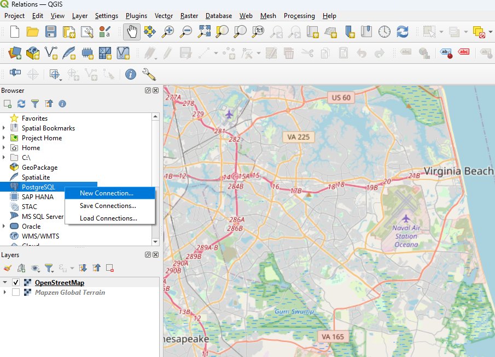Click New Shapefile Layer icon

click(51, 53)
